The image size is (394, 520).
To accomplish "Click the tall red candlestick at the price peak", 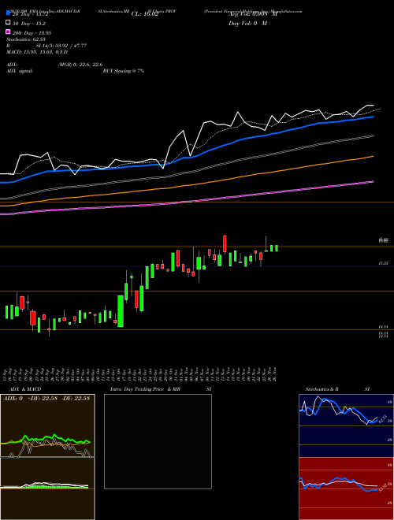I will 225,243.
